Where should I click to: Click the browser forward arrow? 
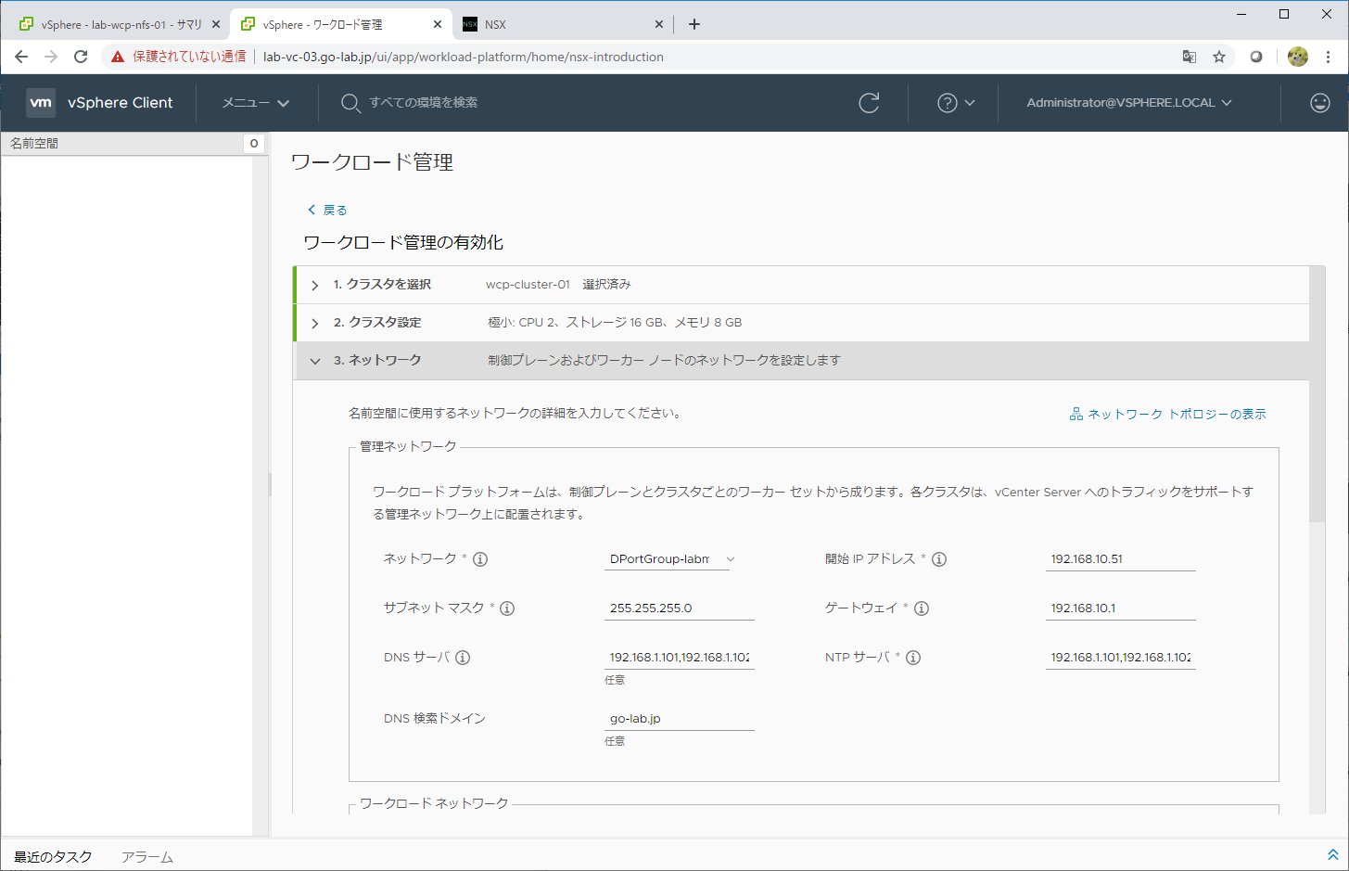51,57
